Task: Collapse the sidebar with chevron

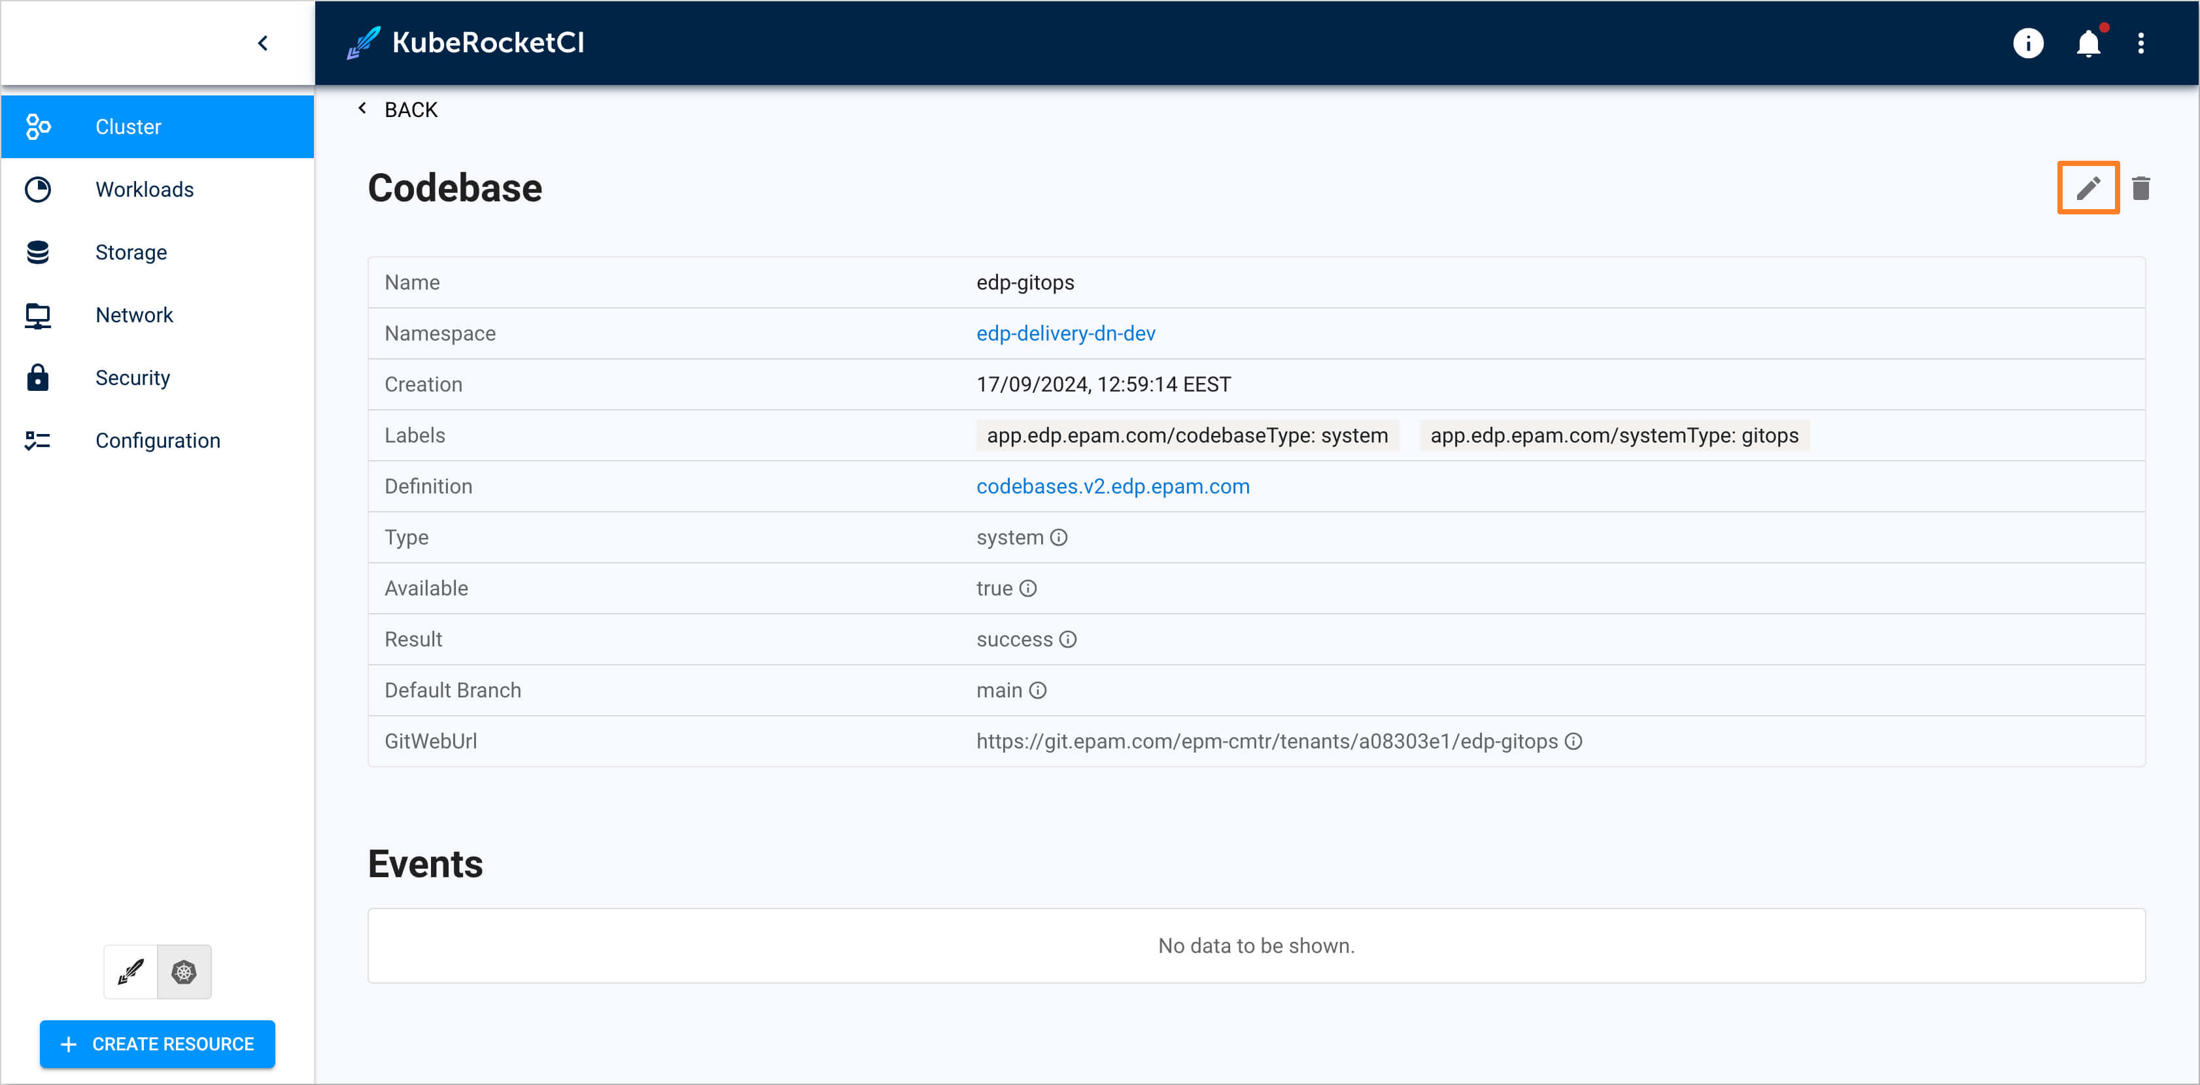Action: pyautogui.click(x=263, y=42)
